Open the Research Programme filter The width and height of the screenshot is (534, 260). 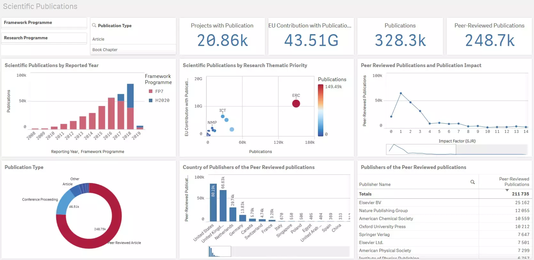pyautogui.click(x=44, y=38)
